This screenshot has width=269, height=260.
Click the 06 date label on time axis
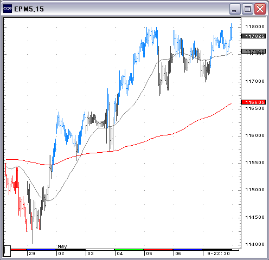point(178,253)
